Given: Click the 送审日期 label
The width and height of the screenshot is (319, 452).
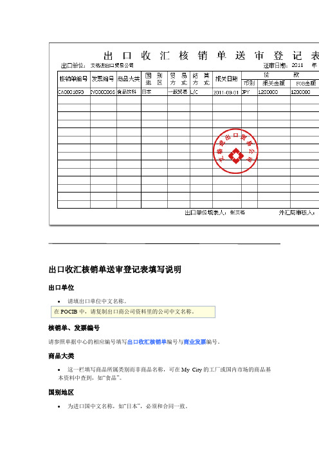Looking at the screenshot, I should [x=275, y=66].
